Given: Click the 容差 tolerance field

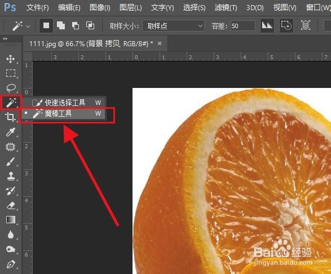Looking at the screenshot, I should (243, 26).
